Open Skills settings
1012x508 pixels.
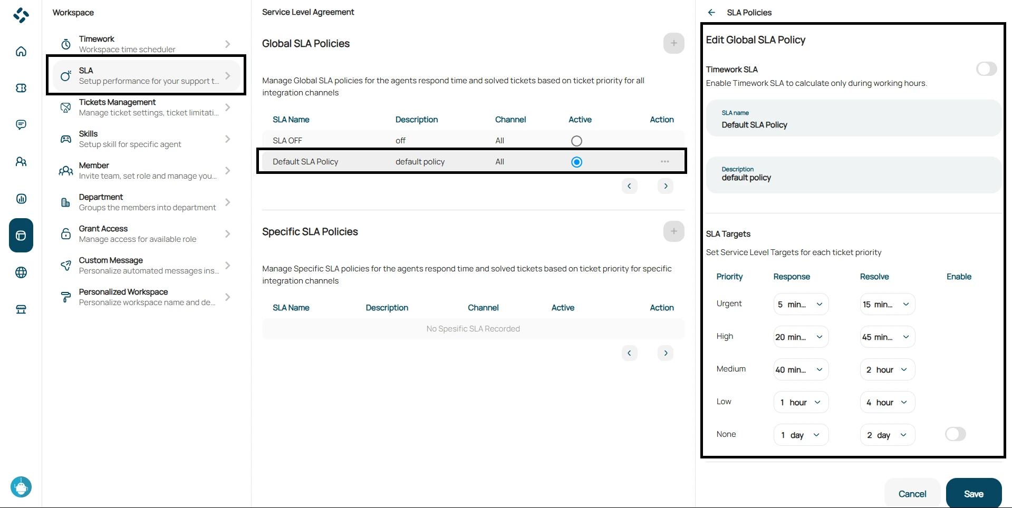tap(146, 139)
